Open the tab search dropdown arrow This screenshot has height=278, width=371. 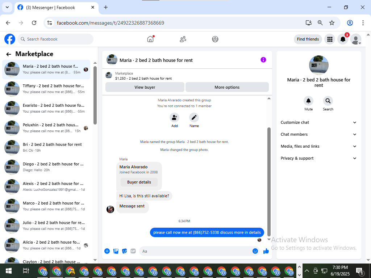[x=7, y=7]
